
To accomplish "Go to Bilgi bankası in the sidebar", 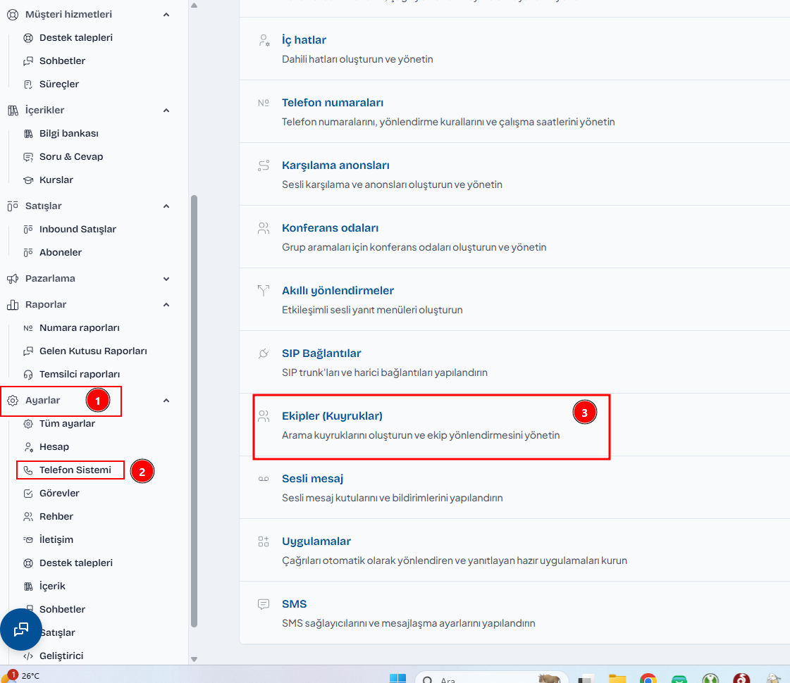I will pos(68,133).
